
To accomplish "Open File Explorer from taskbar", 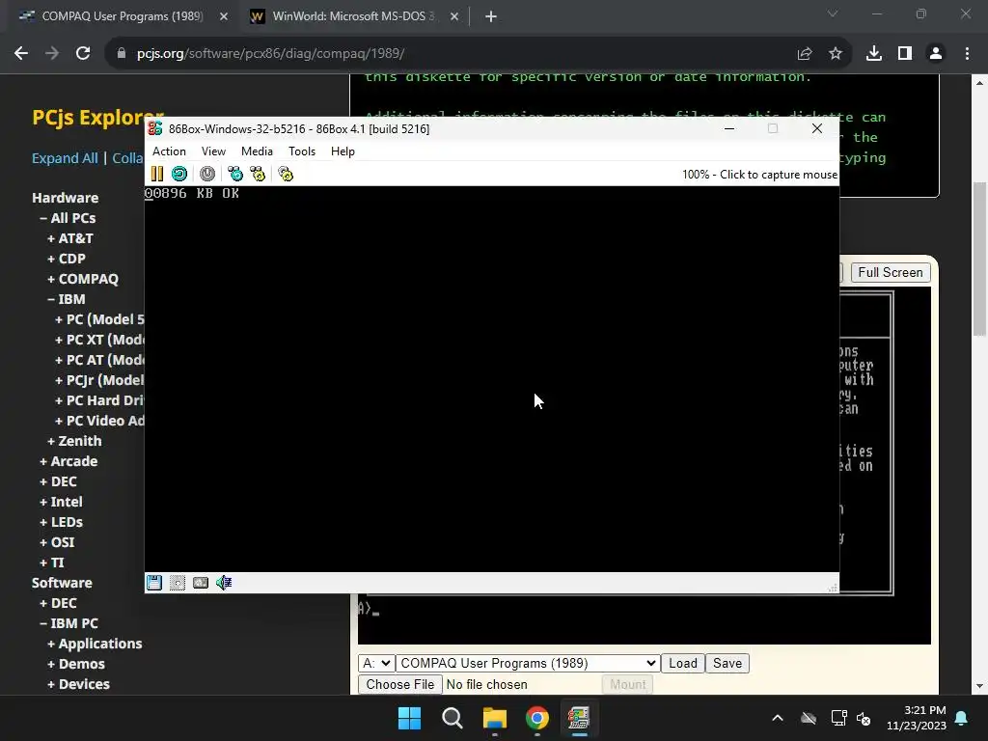I will [x=495, y=718].
